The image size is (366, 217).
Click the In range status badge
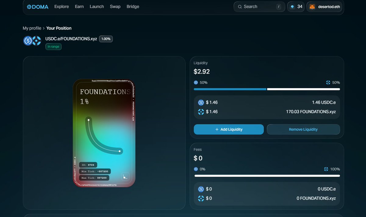coord(53,47)
